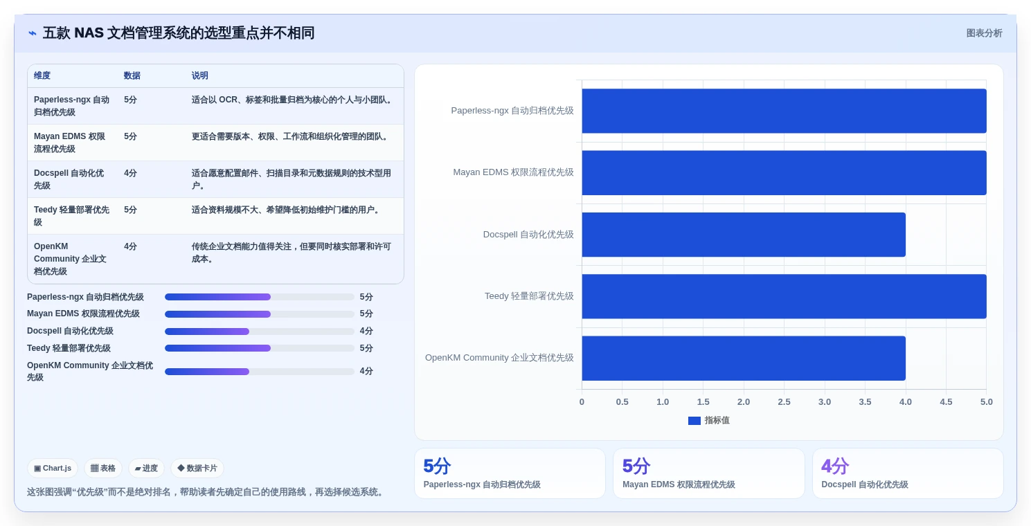Click the x-axis tick value 5.0
The width and height of the screenshot is (1031, 526).
(987, 402)
